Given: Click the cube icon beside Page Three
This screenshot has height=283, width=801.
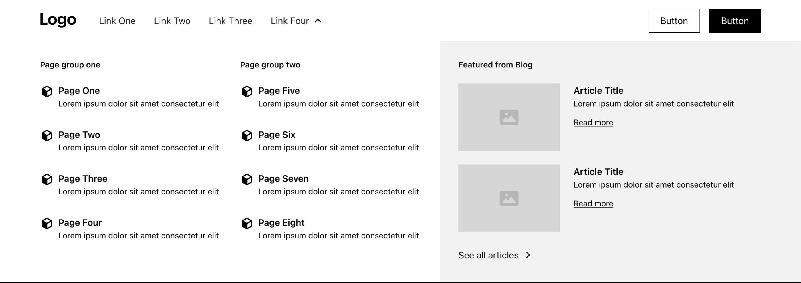Looking at the screenshot, I should point(47,179).
